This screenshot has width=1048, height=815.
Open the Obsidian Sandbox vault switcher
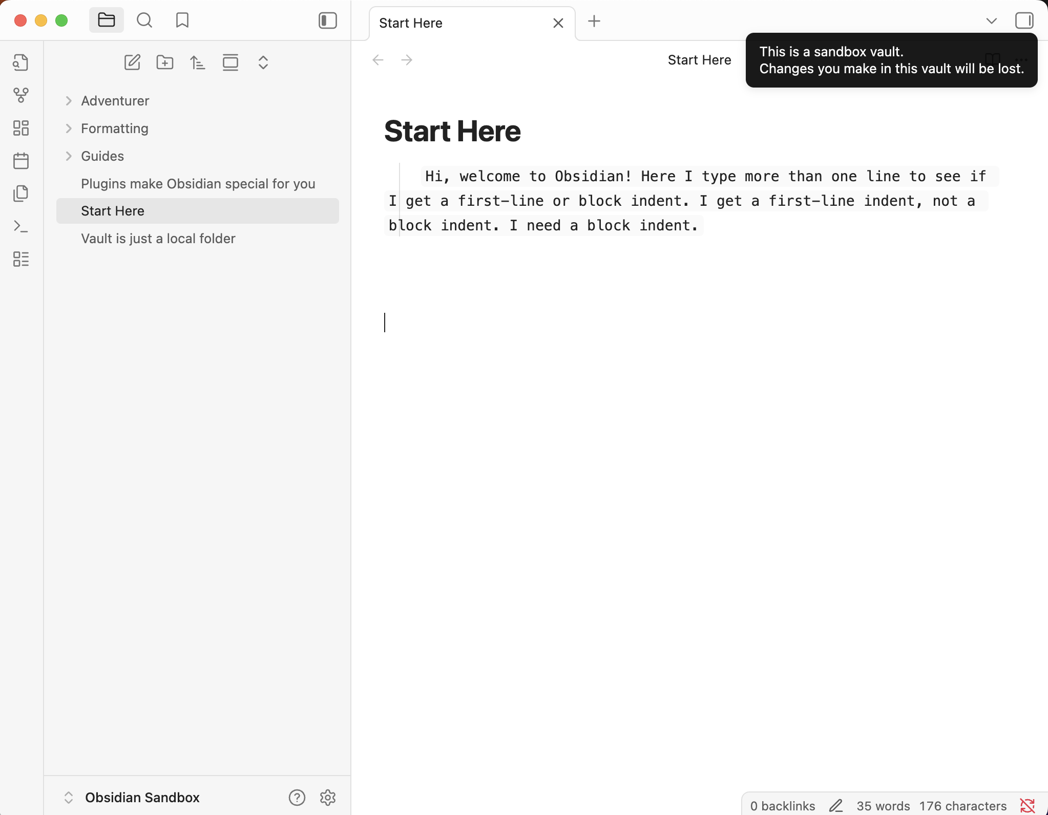point(142,798)
